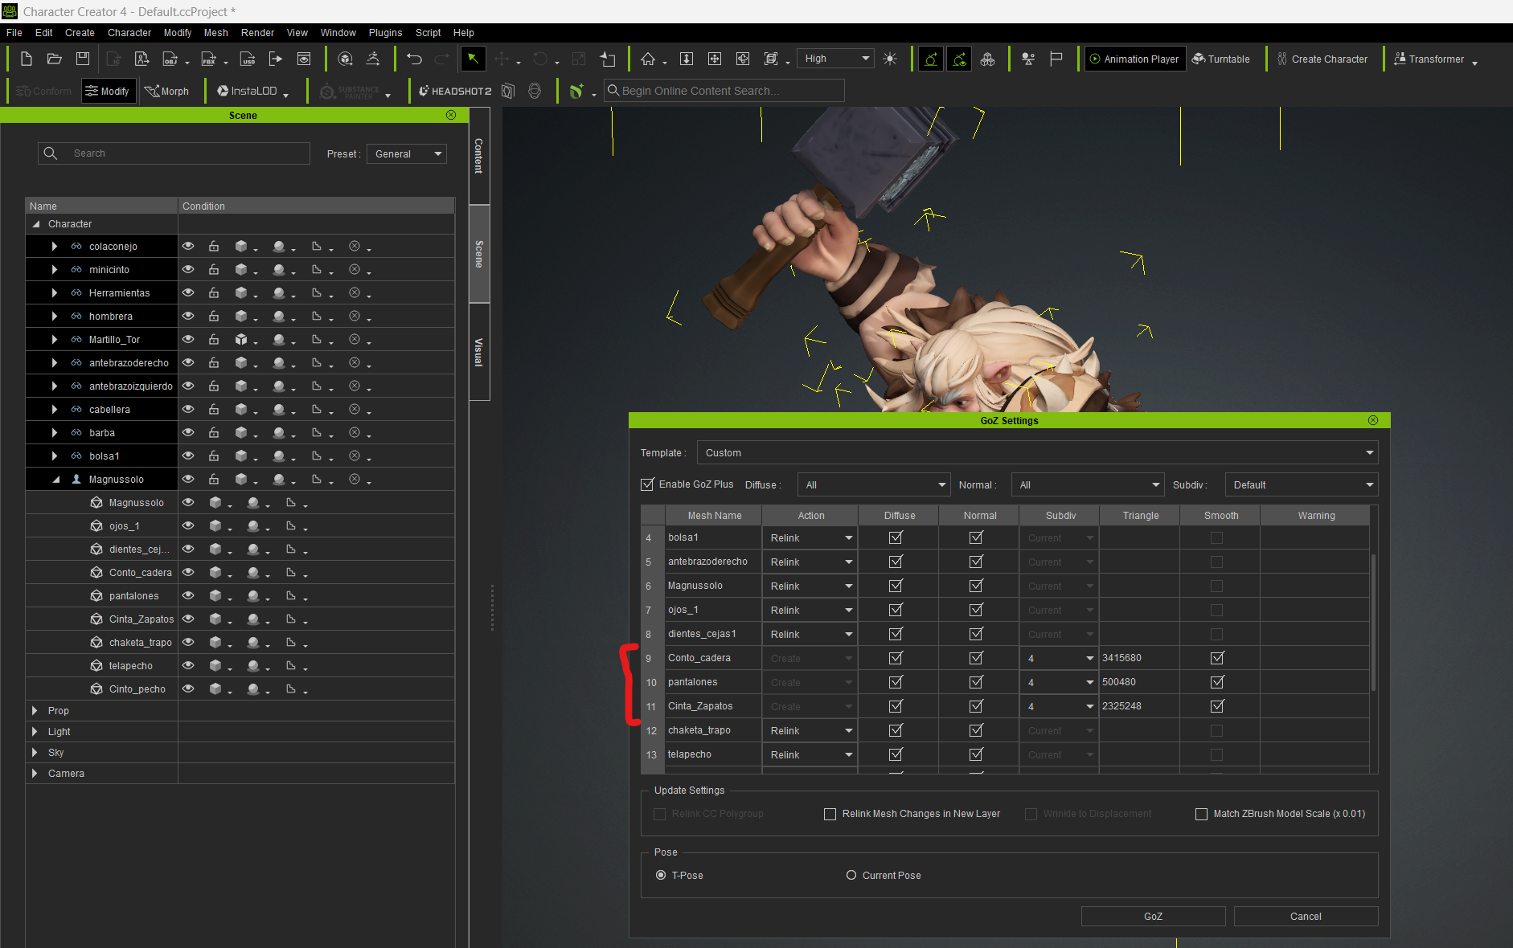Viewport: 1513px width, 948px height.
Task: Toggle the Normal checkbox for pantalones
Action: [x=976, y=682]
